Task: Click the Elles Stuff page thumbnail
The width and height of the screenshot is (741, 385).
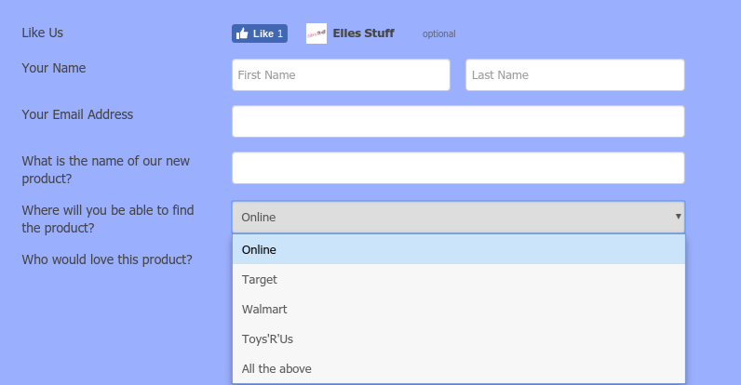Action: 317,33
